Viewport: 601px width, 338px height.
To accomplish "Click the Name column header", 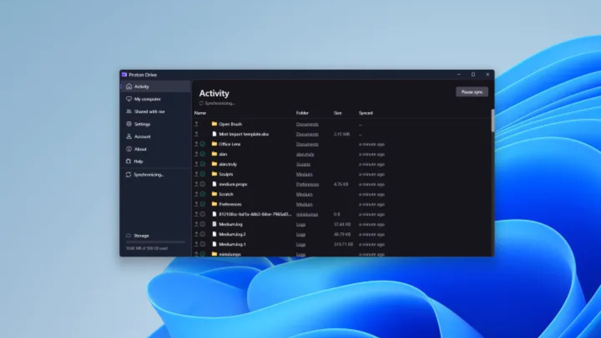I will pos(200,113).
